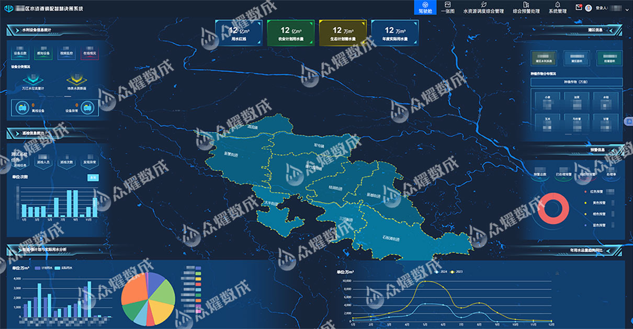Click the 设备总数 card

pos(20,53)
